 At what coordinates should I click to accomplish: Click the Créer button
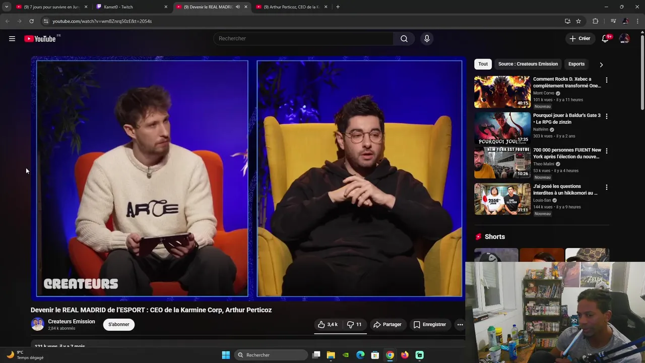pos(579,39)
